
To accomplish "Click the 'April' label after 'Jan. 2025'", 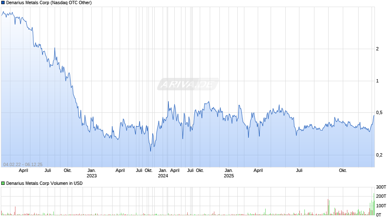I will [x=258, y=171].
